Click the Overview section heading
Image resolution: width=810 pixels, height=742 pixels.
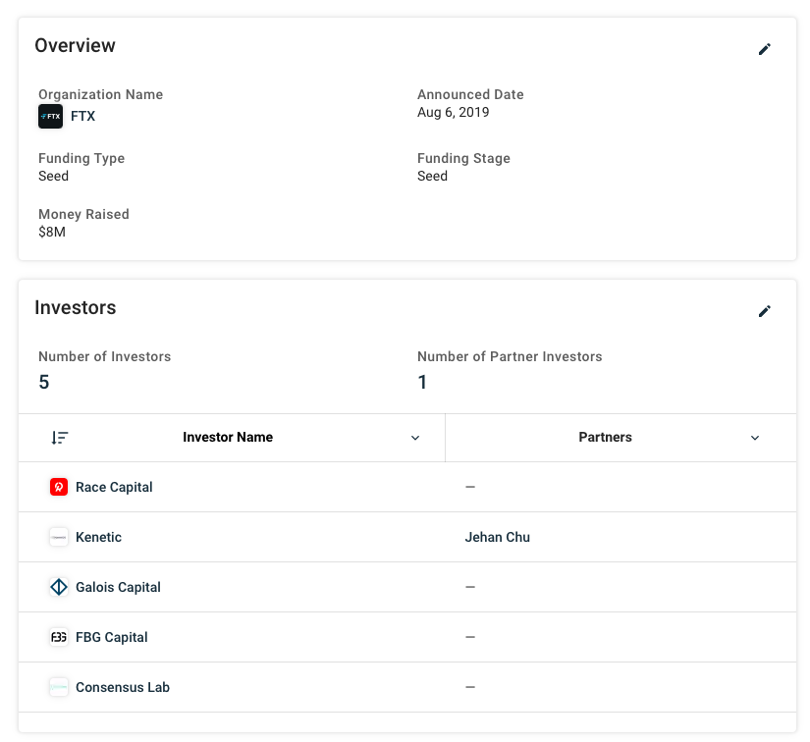coord(76,45)
